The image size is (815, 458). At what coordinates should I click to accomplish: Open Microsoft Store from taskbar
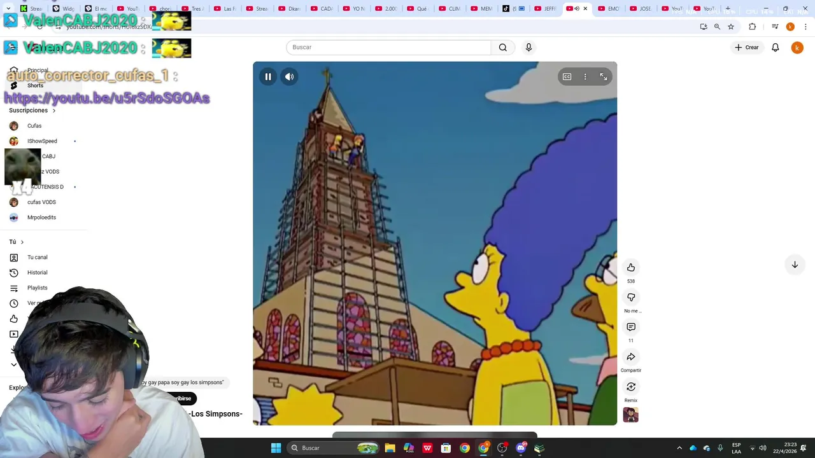pyautogui.click(x=446, y=448)
